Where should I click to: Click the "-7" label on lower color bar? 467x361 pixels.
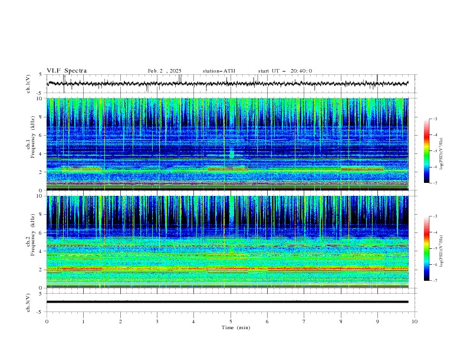(x=435, y=281)
